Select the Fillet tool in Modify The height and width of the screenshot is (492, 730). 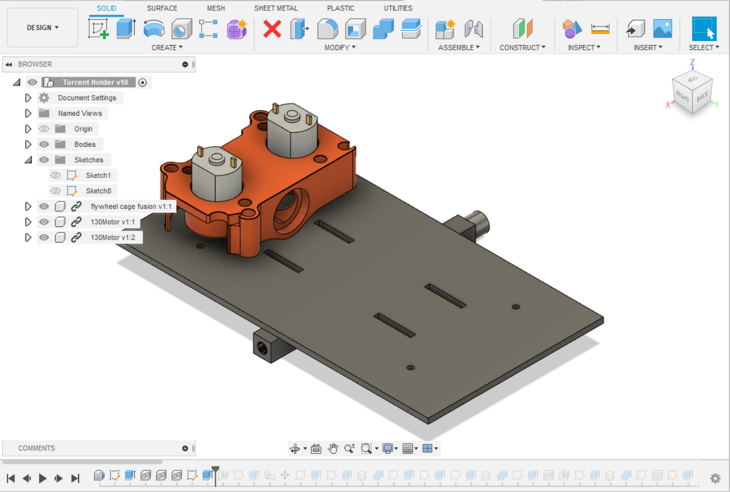328,29
